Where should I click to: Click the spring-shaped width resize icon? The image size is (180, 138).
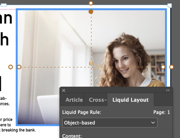97,67
